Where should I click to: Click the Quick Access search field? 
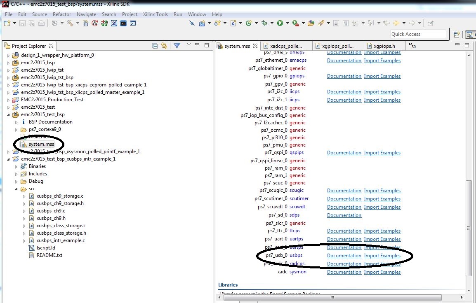coord(418,34)
